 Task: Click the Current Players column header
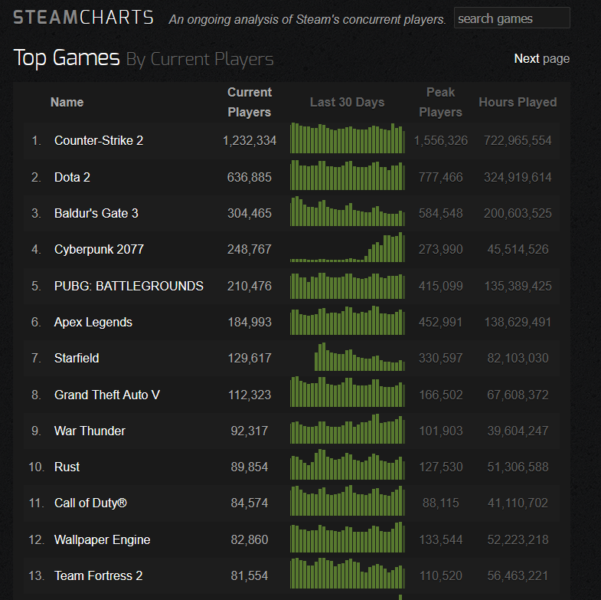pos(250,102)
